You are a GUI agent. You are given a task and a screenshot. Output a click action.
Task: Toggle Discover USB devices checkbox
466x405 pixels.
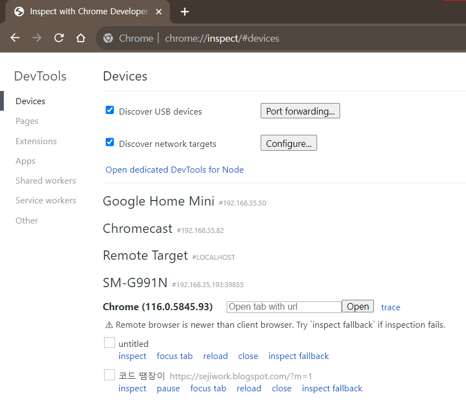pyautogui.click(x=110, y=110)
